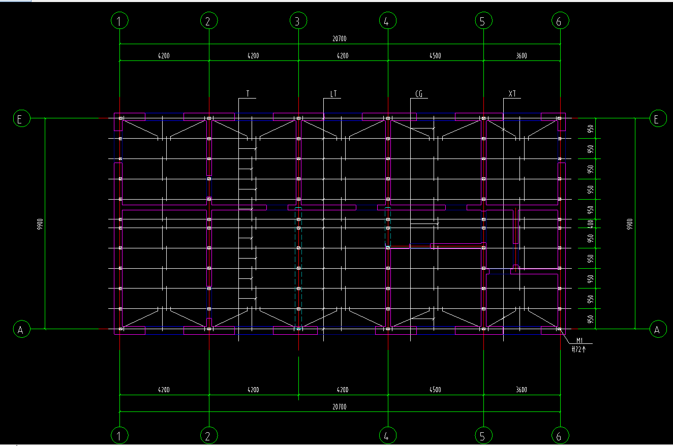673x446 pixels.
Task: Select the top axis bubble numbered 4
Action: 387,21
